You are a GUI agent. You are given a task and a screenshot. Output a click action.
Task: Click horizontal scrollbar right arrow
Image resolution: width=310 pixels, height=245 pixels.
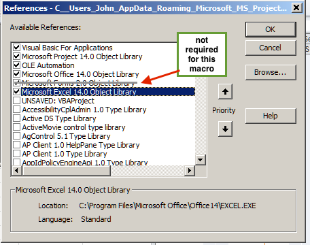[x=190, y=170]
